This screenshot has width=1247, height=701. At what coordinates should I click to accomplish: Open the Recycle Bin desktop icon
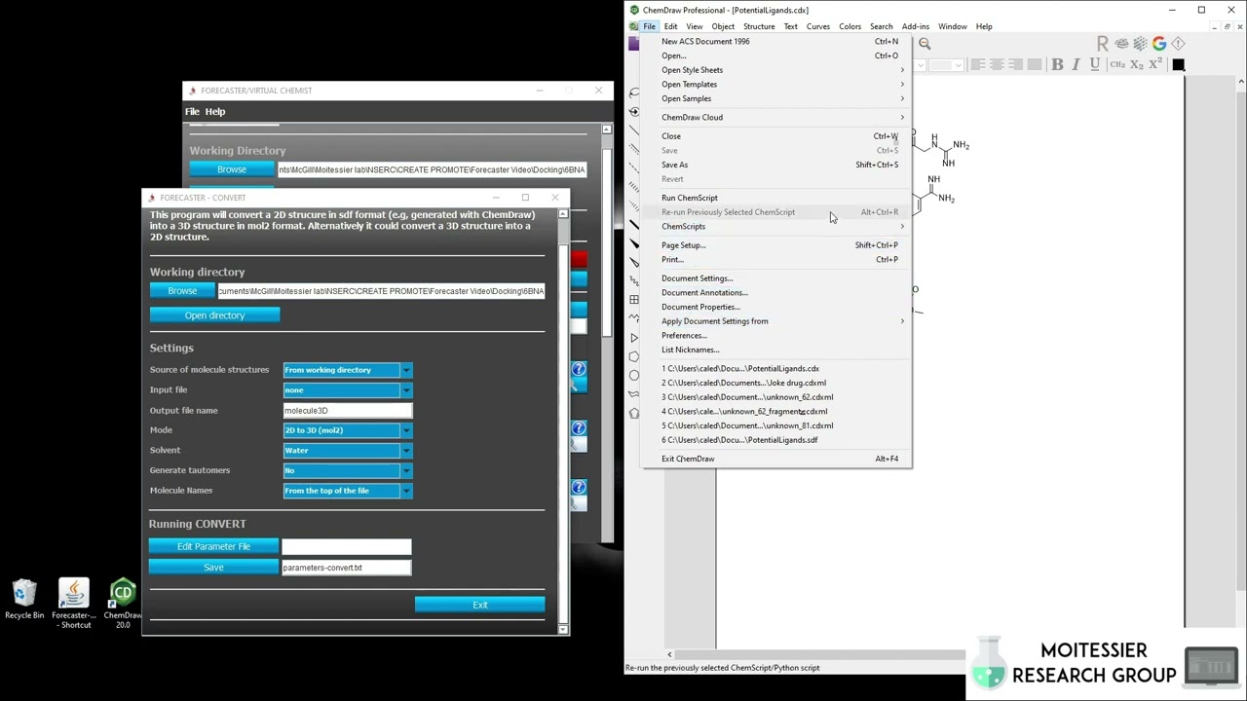click(24, 600)
